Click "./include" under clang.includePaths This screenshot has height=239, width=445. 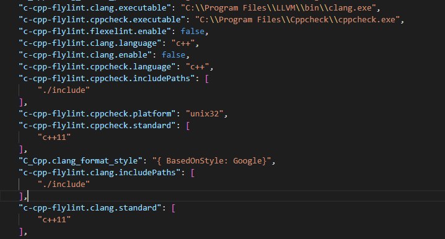coord(64,185)
